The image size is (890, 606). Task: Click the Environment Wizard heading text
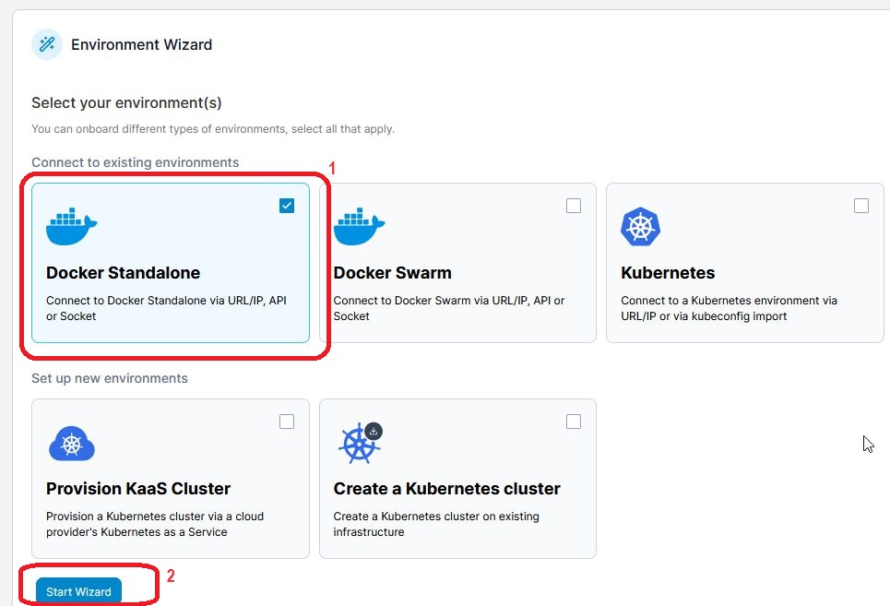141,44
